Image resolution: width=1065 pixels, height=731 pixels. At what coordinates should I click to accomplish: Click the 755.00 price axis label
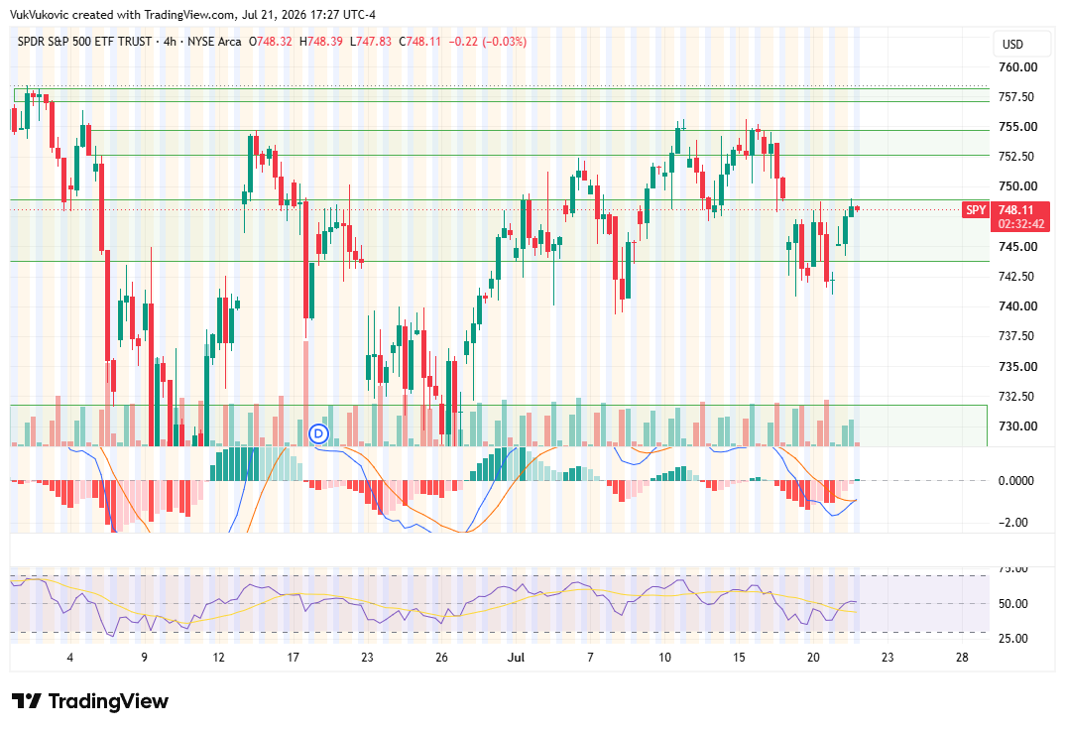1018,127
